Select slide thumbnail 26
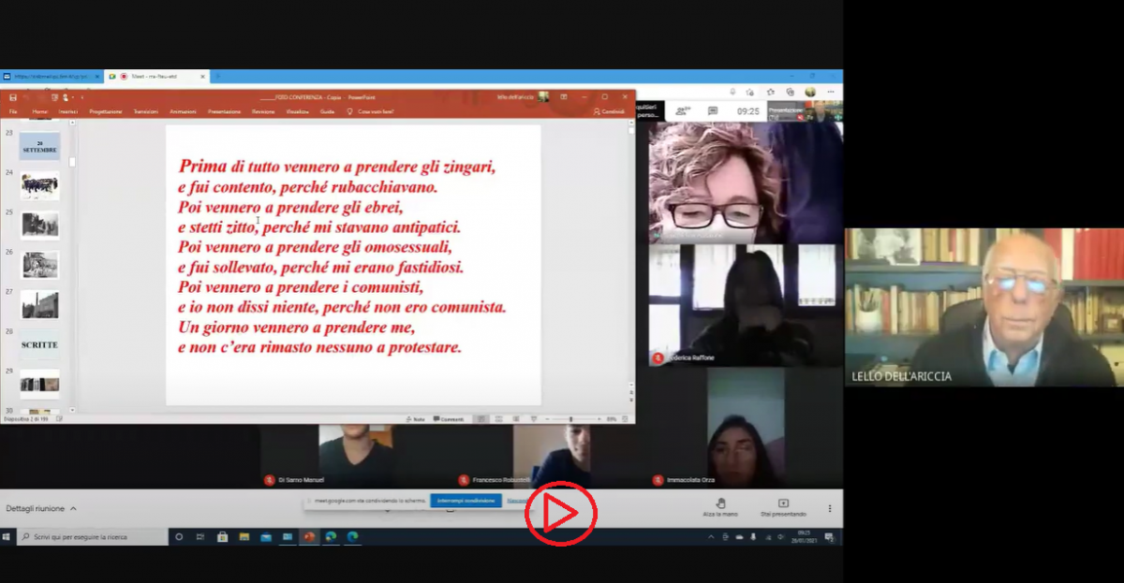 click(39, 265)
